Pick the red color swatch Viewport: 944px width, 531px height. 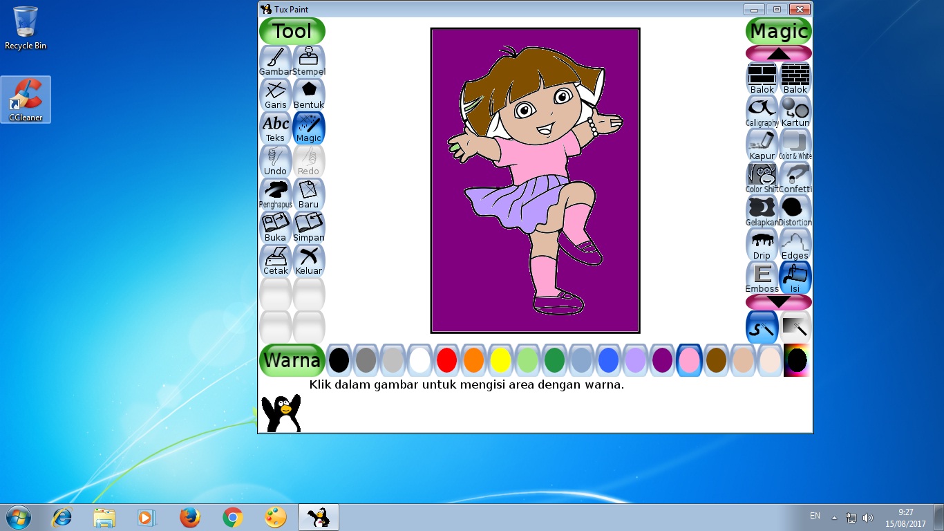[x=446, y=360]
